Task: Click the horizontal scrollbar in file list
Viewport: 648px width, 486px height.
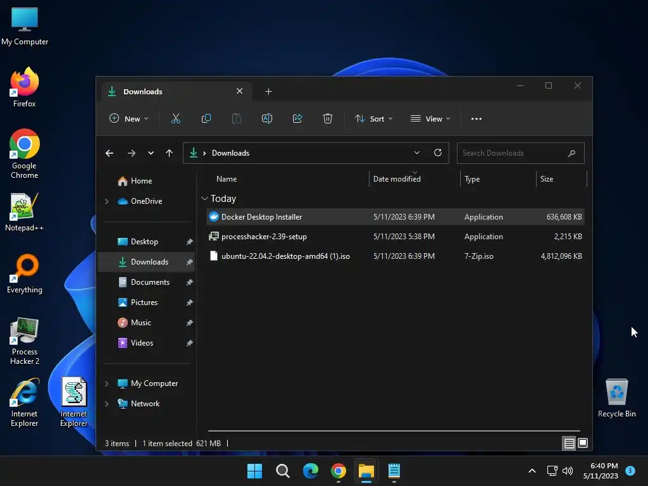Action: click(x=394, y=431)
